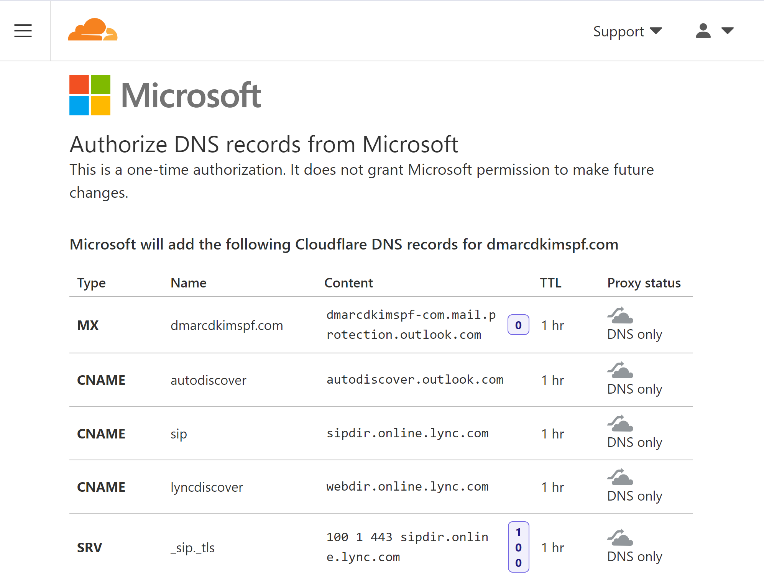This screenshot has height=573, width=764.
Task: Select the MX record type cell
Action: point(88,325)
